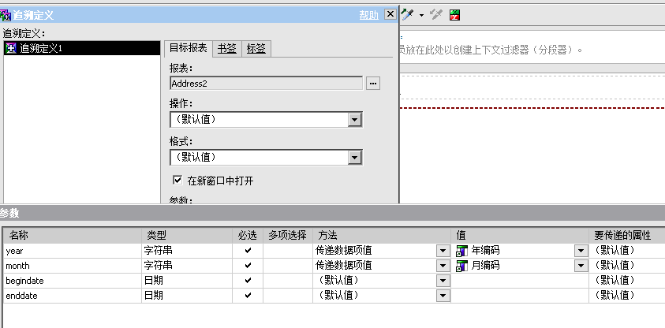
Task: Close the 追溯定义 dialog
Action: (390, 14)
